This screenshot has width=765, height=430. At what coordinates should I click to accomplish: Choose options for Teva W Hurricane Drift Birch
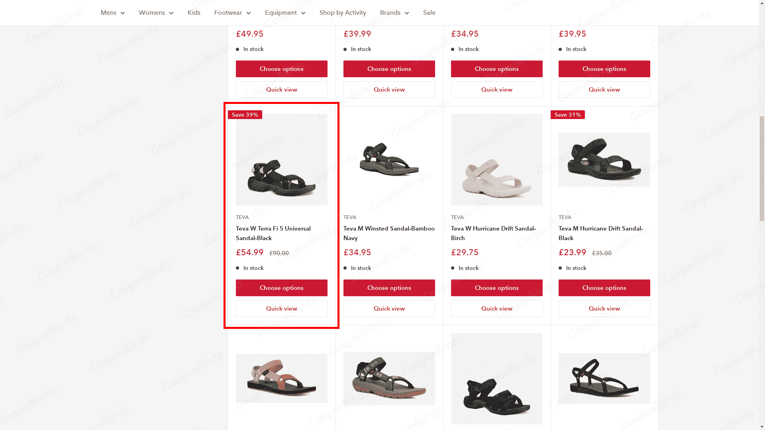(x=496, y=287)
